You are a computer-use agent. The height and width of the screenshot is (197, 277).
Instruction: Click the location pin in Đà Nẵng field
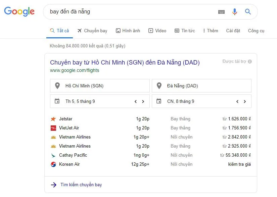click(x=159, y=86)
